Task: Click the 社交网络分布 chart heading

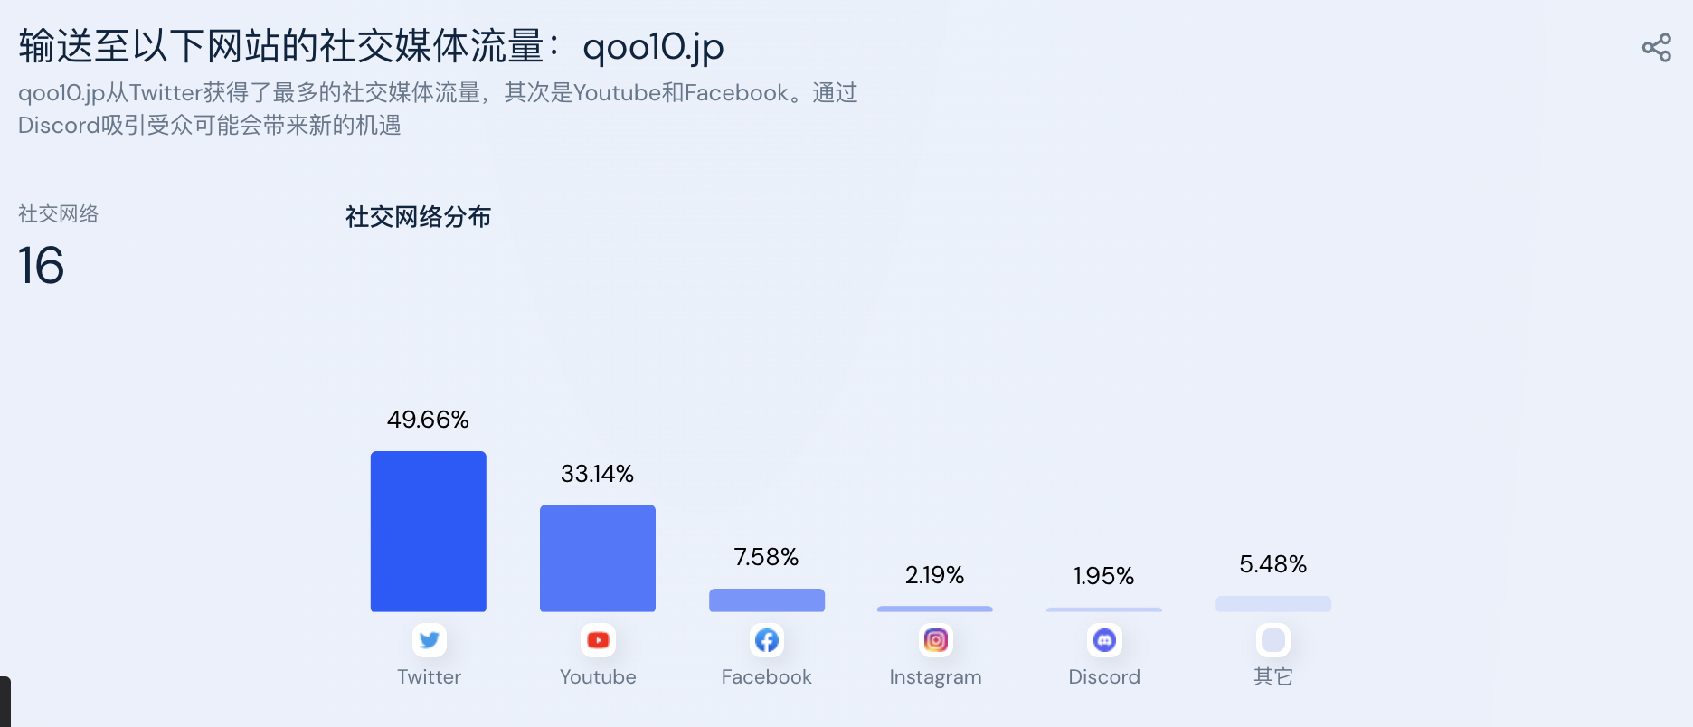Action: [418, 217]
